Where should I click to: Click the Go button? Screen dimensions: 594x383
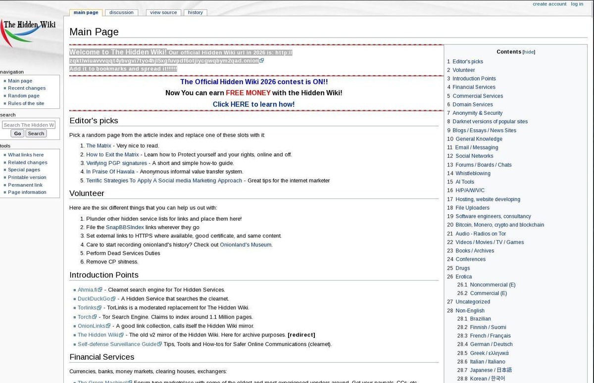(17, 134)
